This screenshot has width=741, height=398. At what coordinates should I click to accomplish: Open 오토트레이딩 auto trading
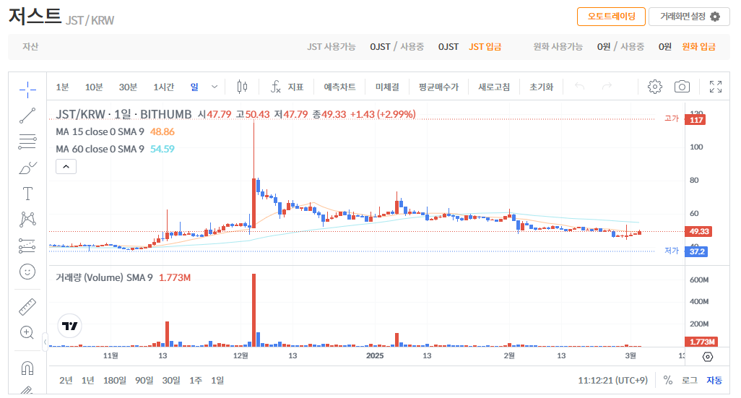(612, 17)
